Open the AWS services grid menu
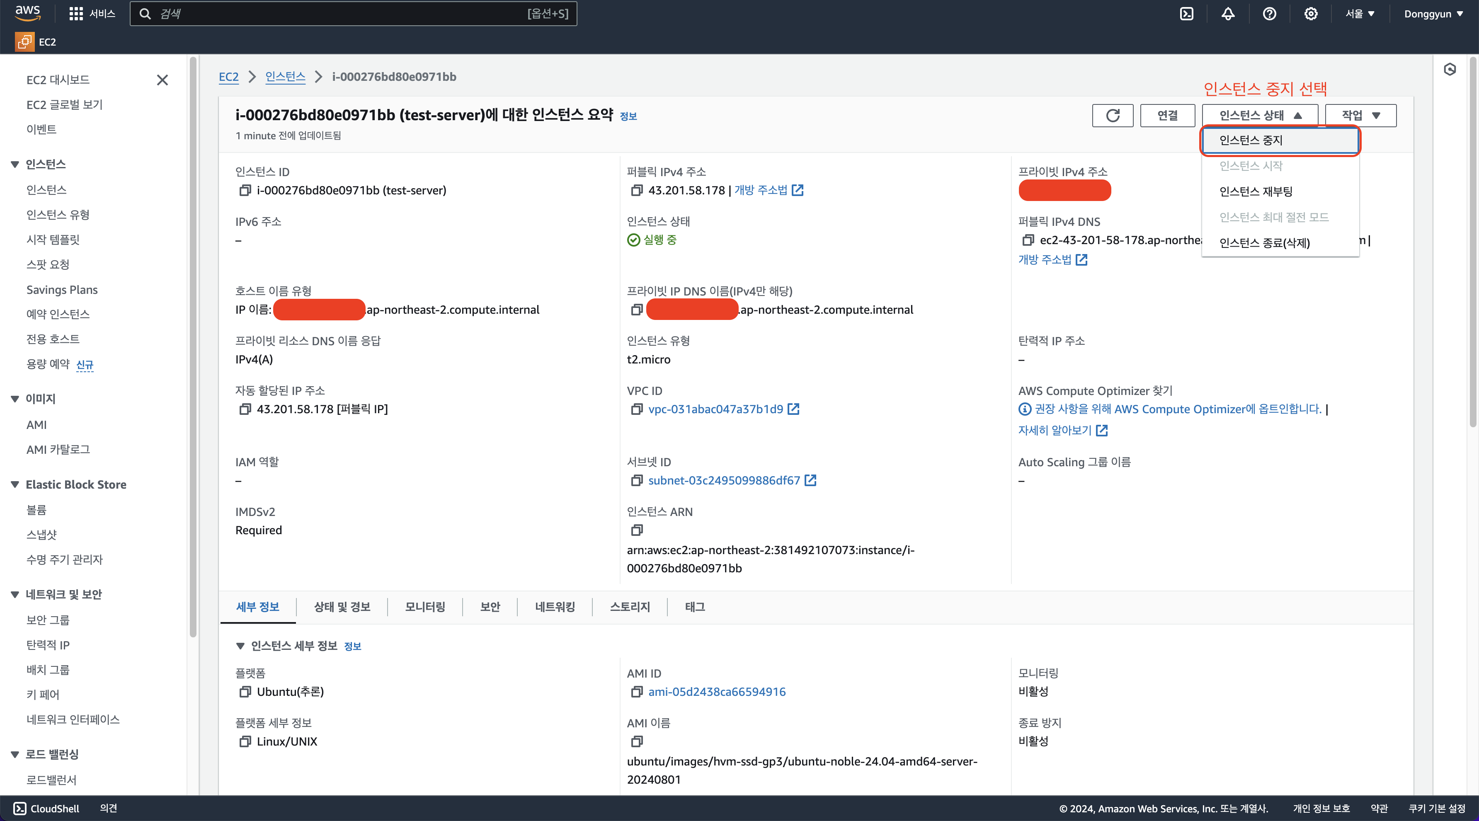This screenshot has height=821, width=1479. 76,14
